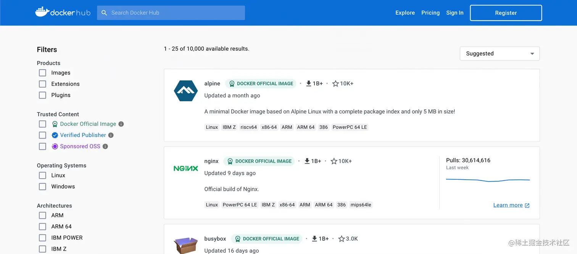This screenshot has height=254, width=577.
Task: Click the search magnifier icon
Action: tap(104, 13)
